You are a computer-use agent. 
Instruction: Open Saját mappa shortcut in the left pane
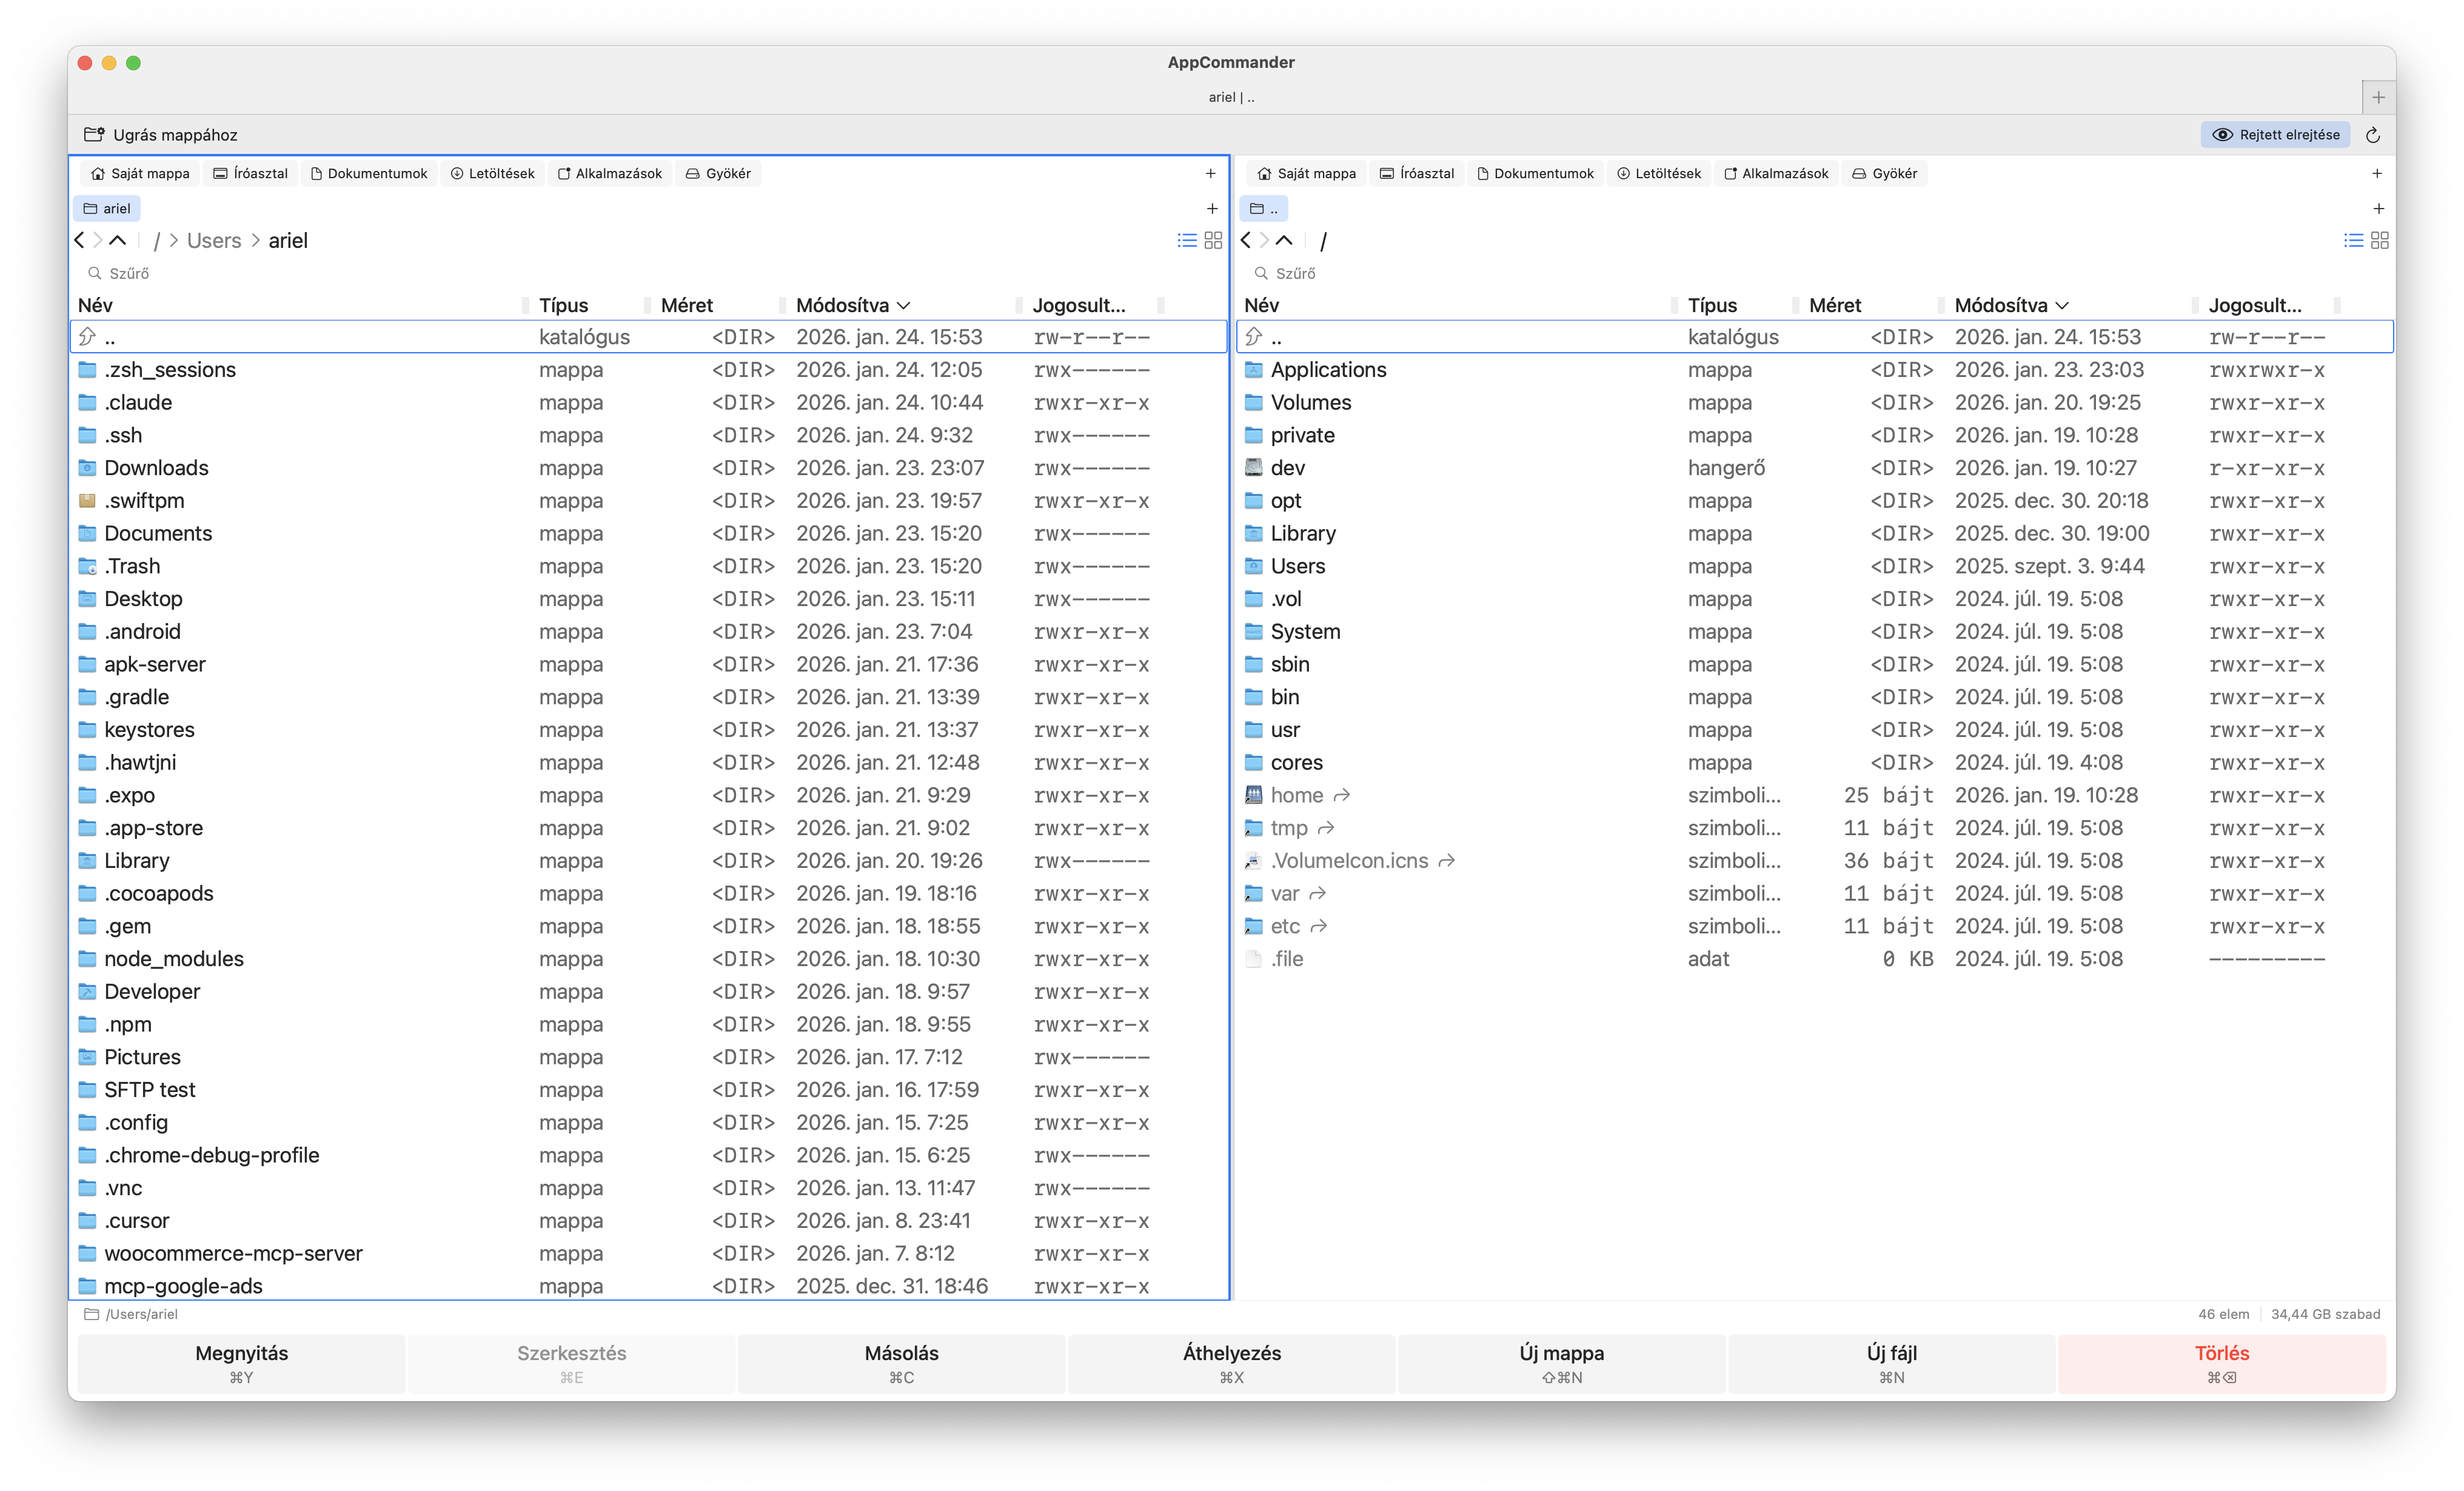coord(139,172)
